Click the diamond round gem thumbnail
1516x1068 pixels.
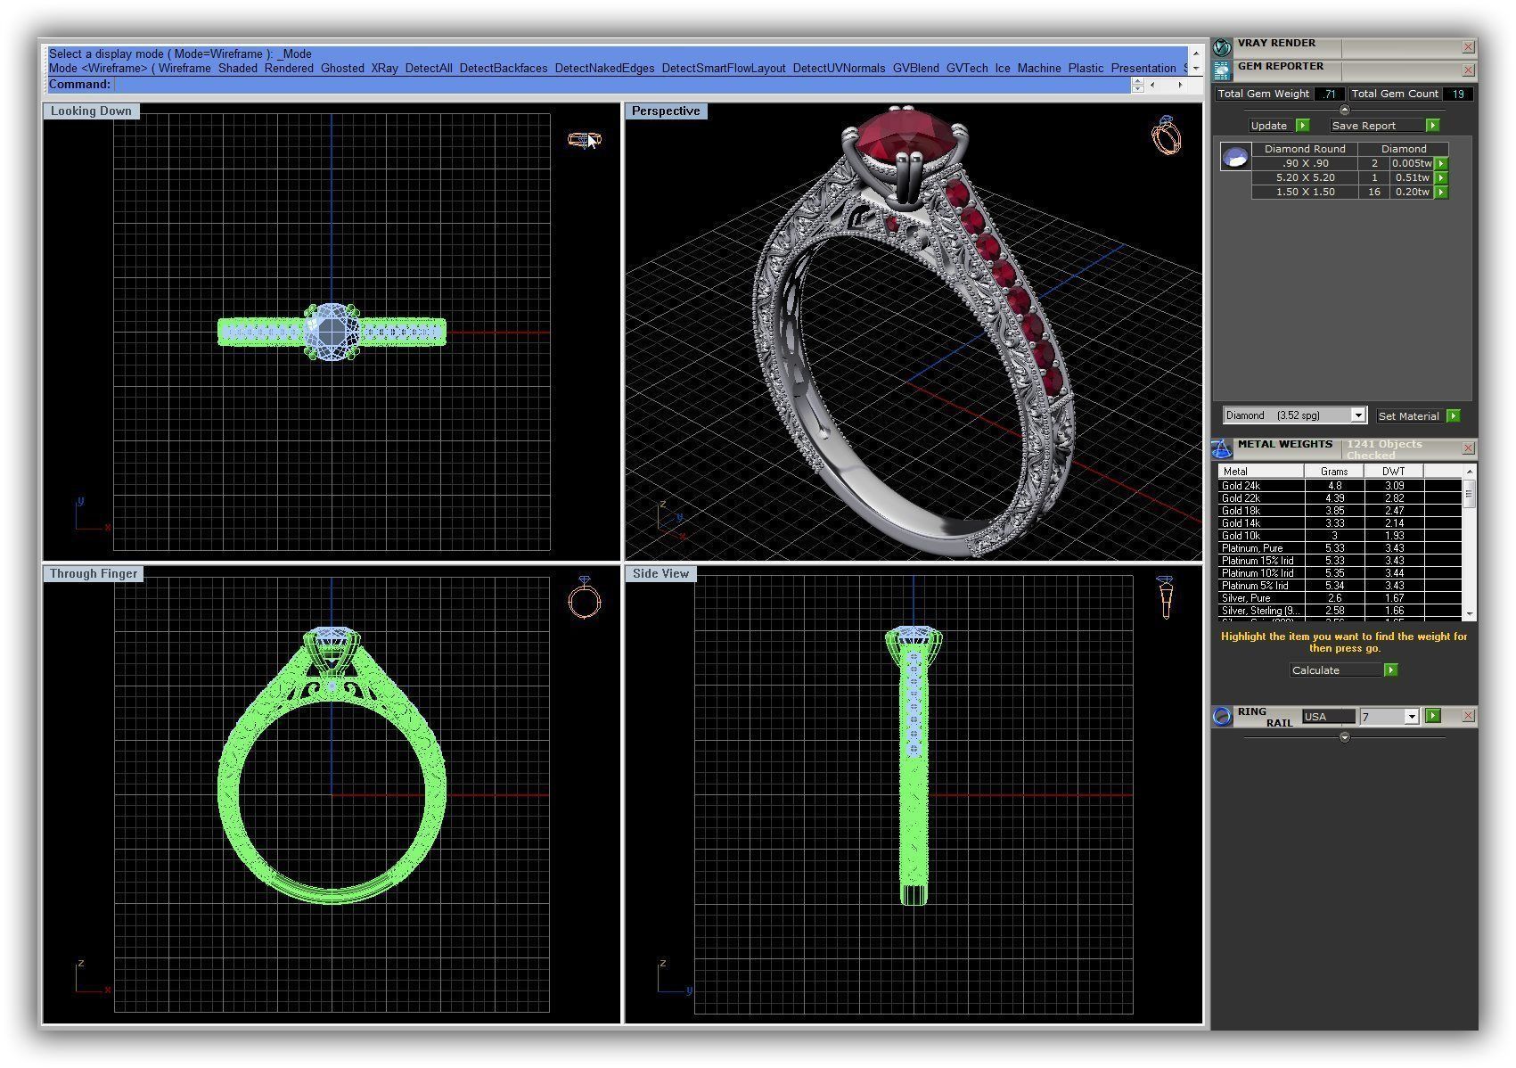coord(1235,159)
